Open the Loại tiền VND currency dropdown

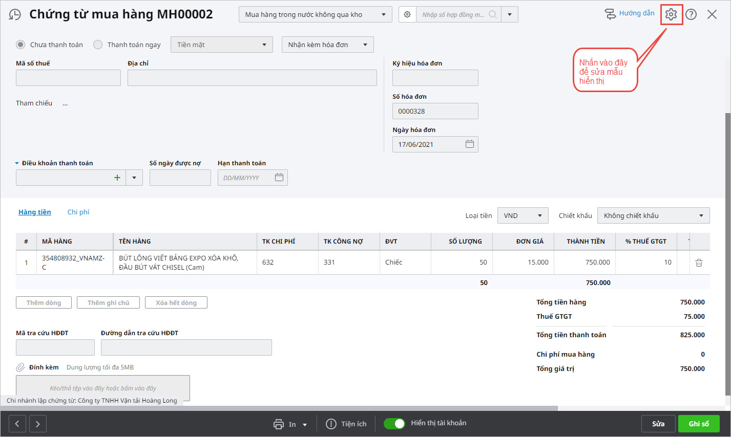coord(523,215)
